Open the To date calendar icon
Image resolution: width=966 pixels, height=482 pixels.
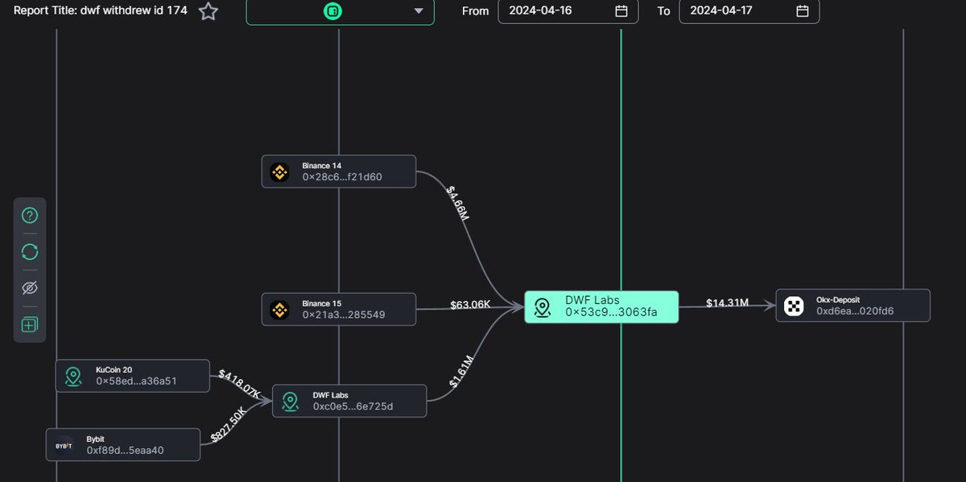(803, 11)
